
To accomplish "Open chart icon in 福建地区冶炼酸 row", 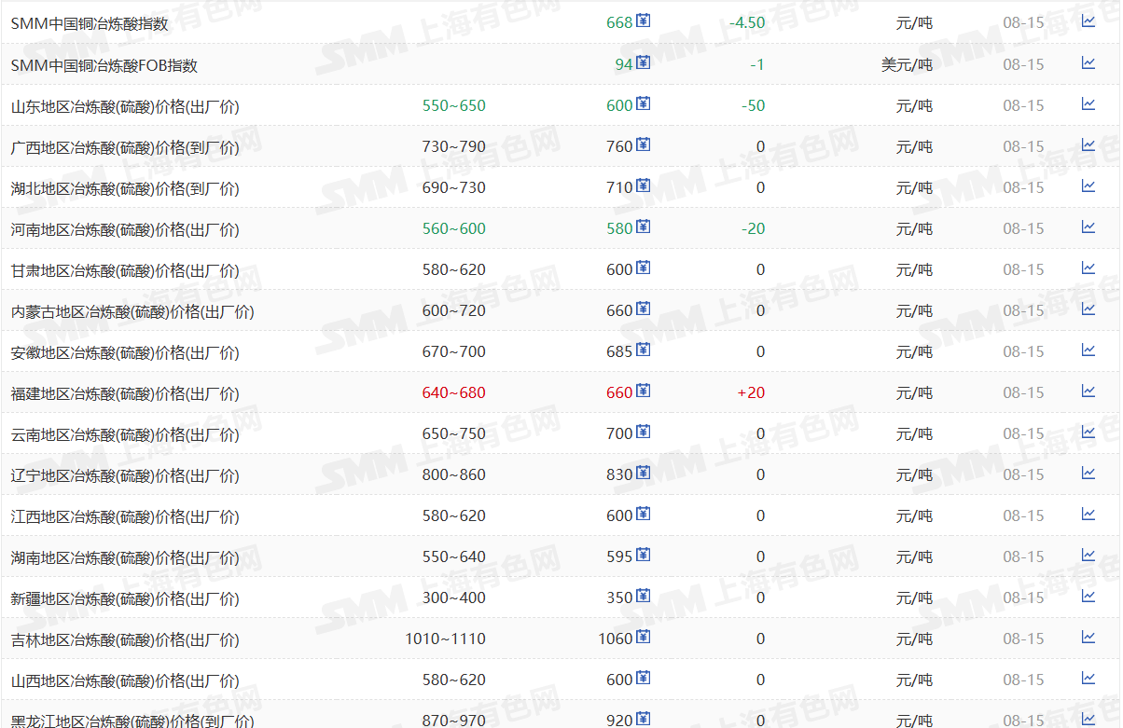I will pos(1088,391).
